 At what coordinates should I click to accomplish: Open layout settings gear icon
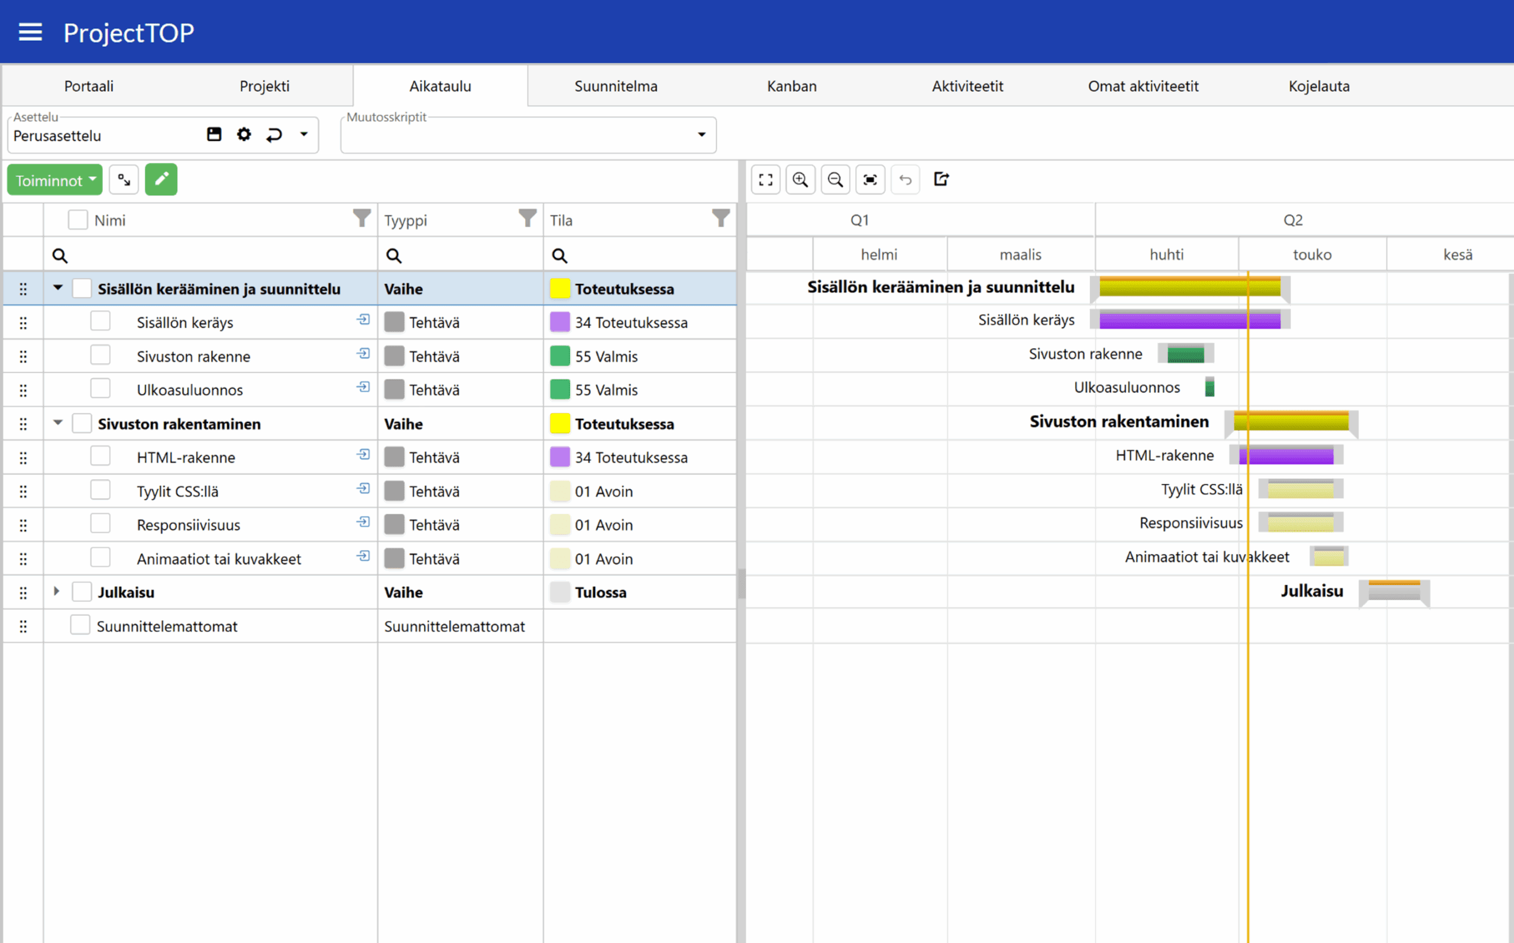tap(244, 134)
